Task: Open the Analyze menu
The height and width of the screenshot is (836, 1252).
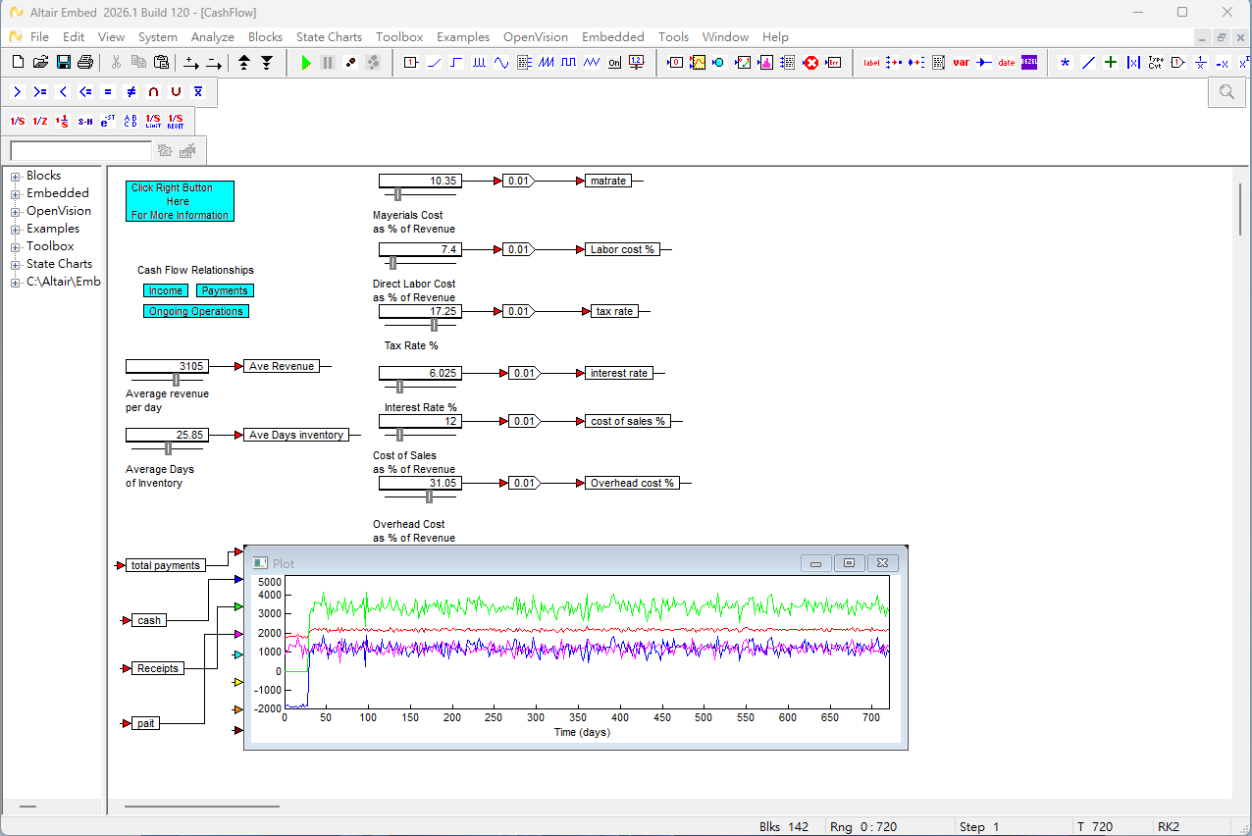Action: pyautogui.click(x=213, y=37)
